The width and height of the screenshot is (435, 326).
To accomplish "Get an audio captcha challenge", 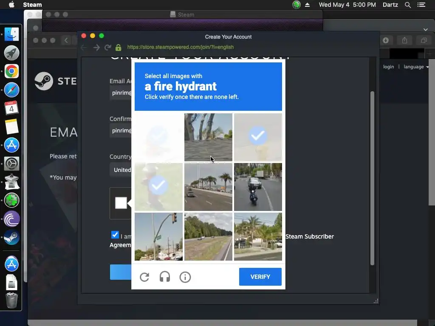I will (x=165, y=277).
